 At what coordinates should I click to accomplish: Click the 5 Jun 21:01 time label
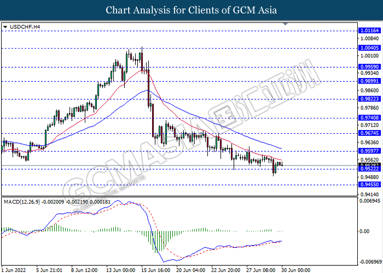[49, 270]
